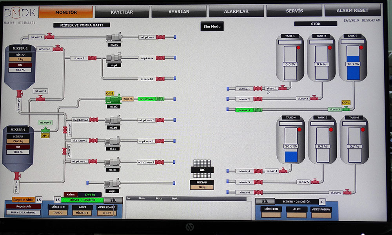Click the IBC MİKTAR value 20 kg
The width and height of the screenshot is (392, 235).
202,187
